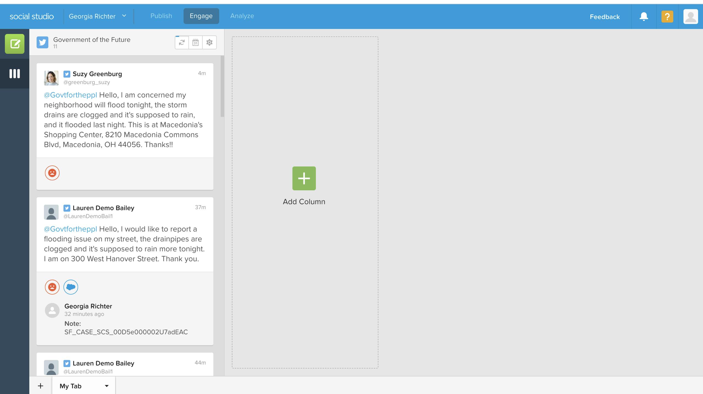The height and width of the screenshot is (394, 703).
Task: Switch to the Analyze tab
Action: click(242, 16)
